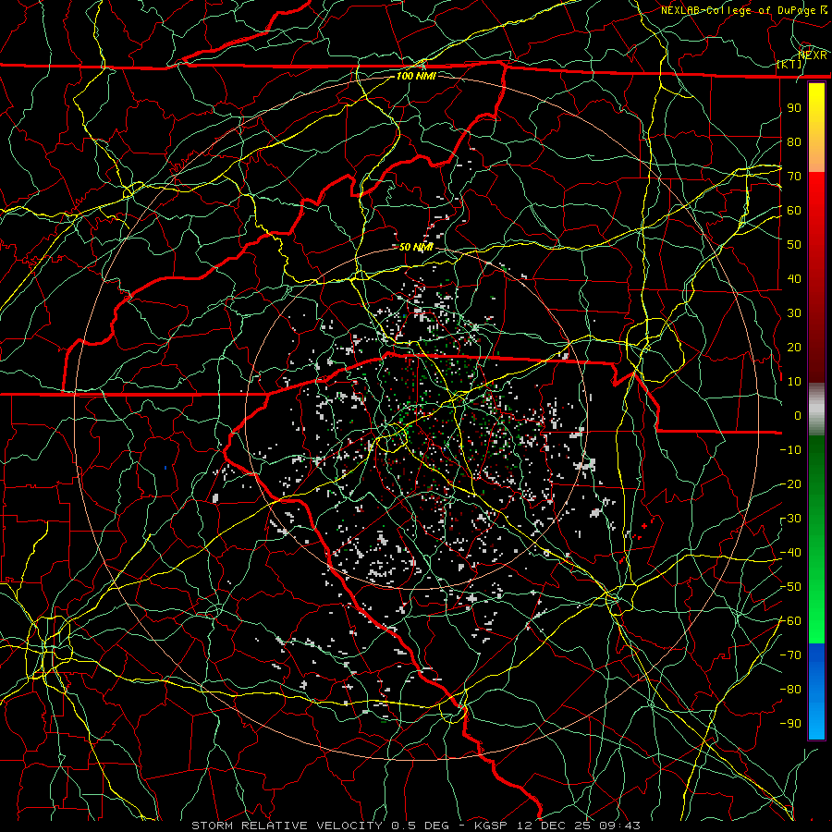Click the 0 value on velocity scale
This screenshot has width=832, height=832.
point(798,415)
